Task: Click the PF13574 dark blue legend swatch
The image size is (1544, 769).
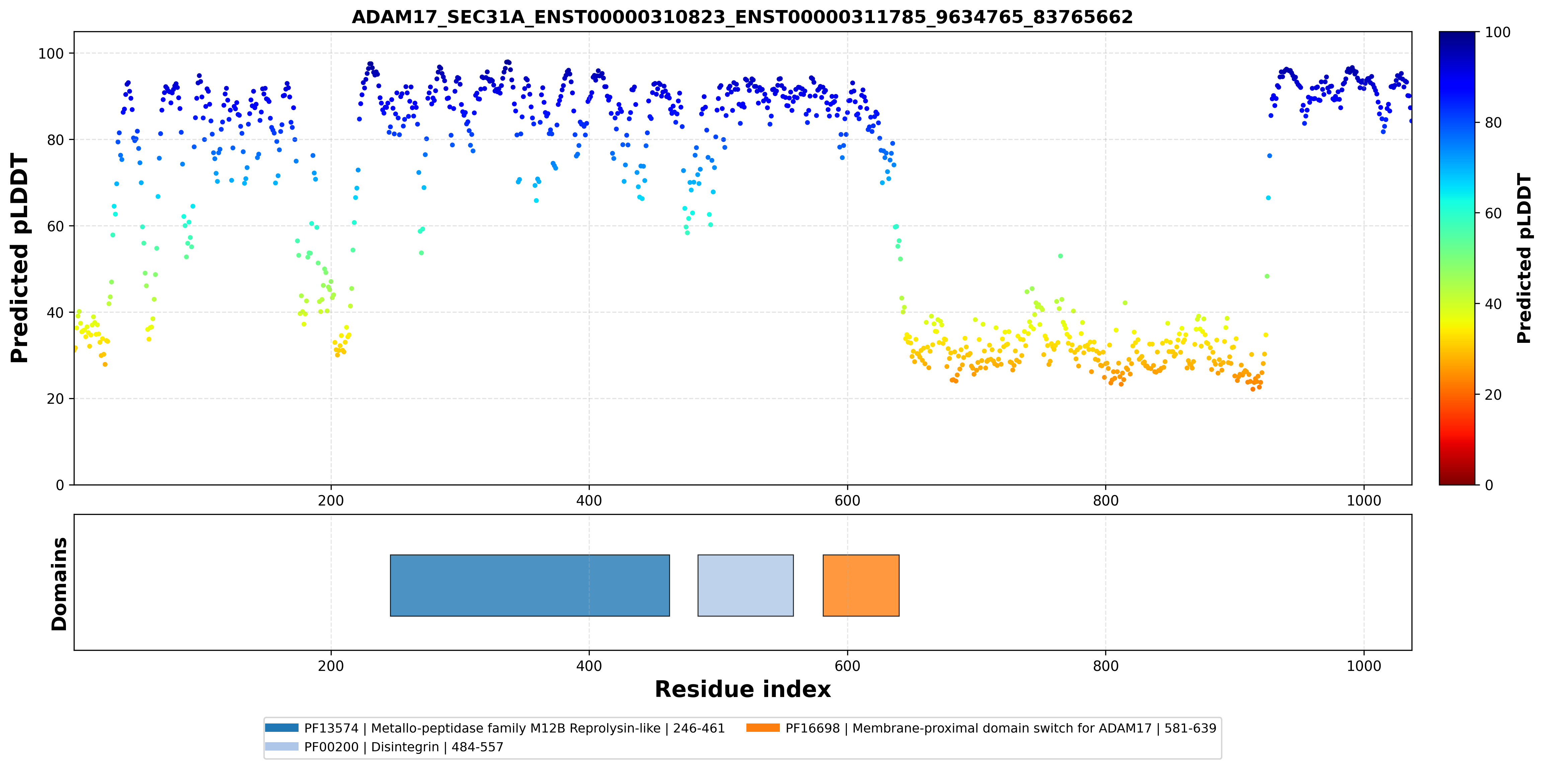Action: tap(282, 727)
